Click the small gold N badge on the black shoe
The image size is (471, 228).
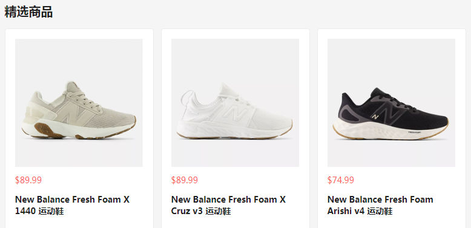[x=375, y=116]
